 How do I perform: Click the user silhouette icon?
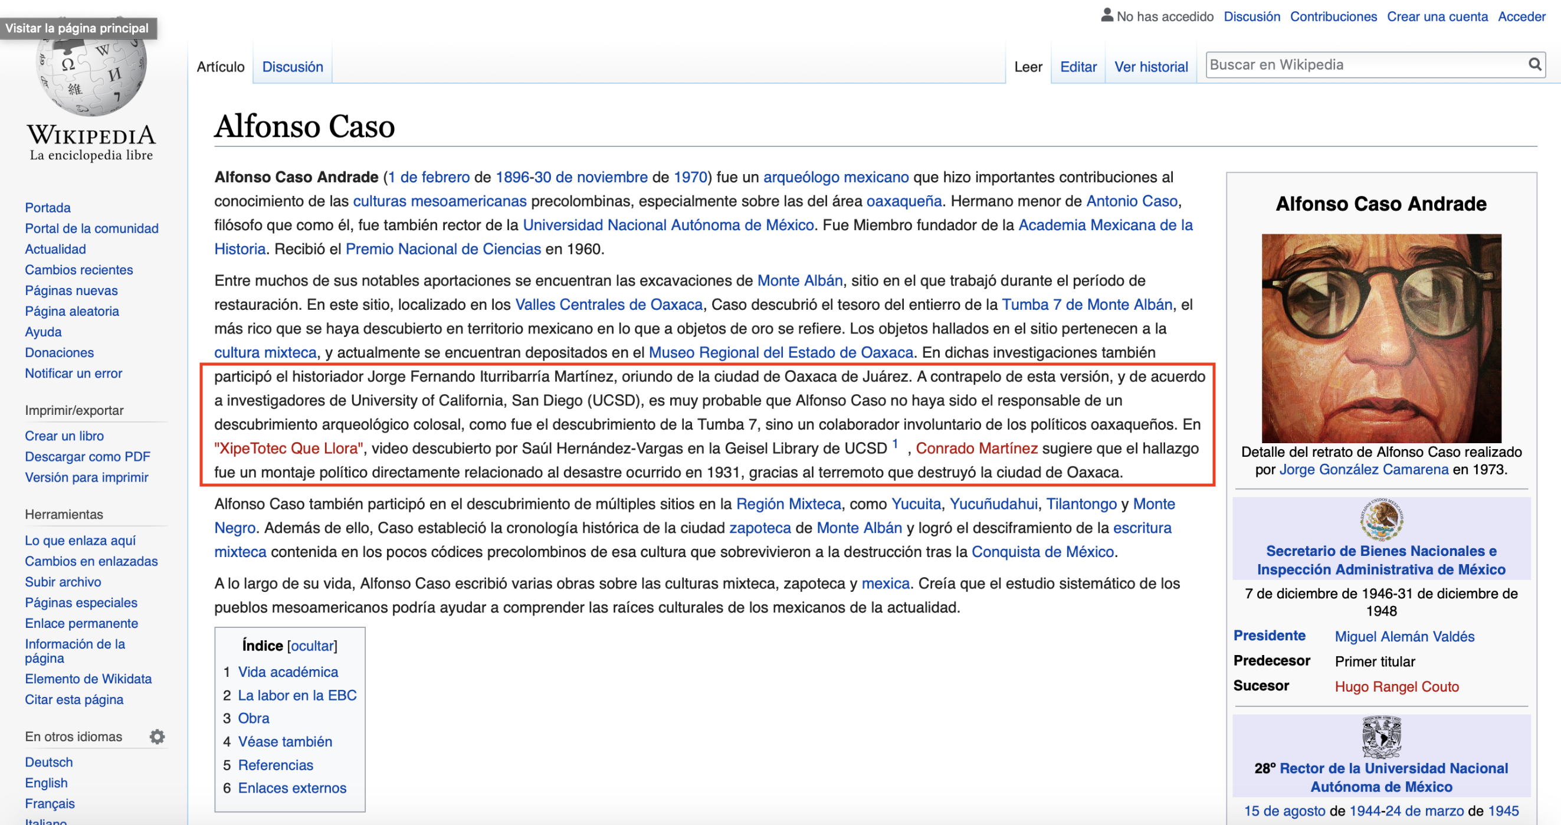coord(1107,15)
